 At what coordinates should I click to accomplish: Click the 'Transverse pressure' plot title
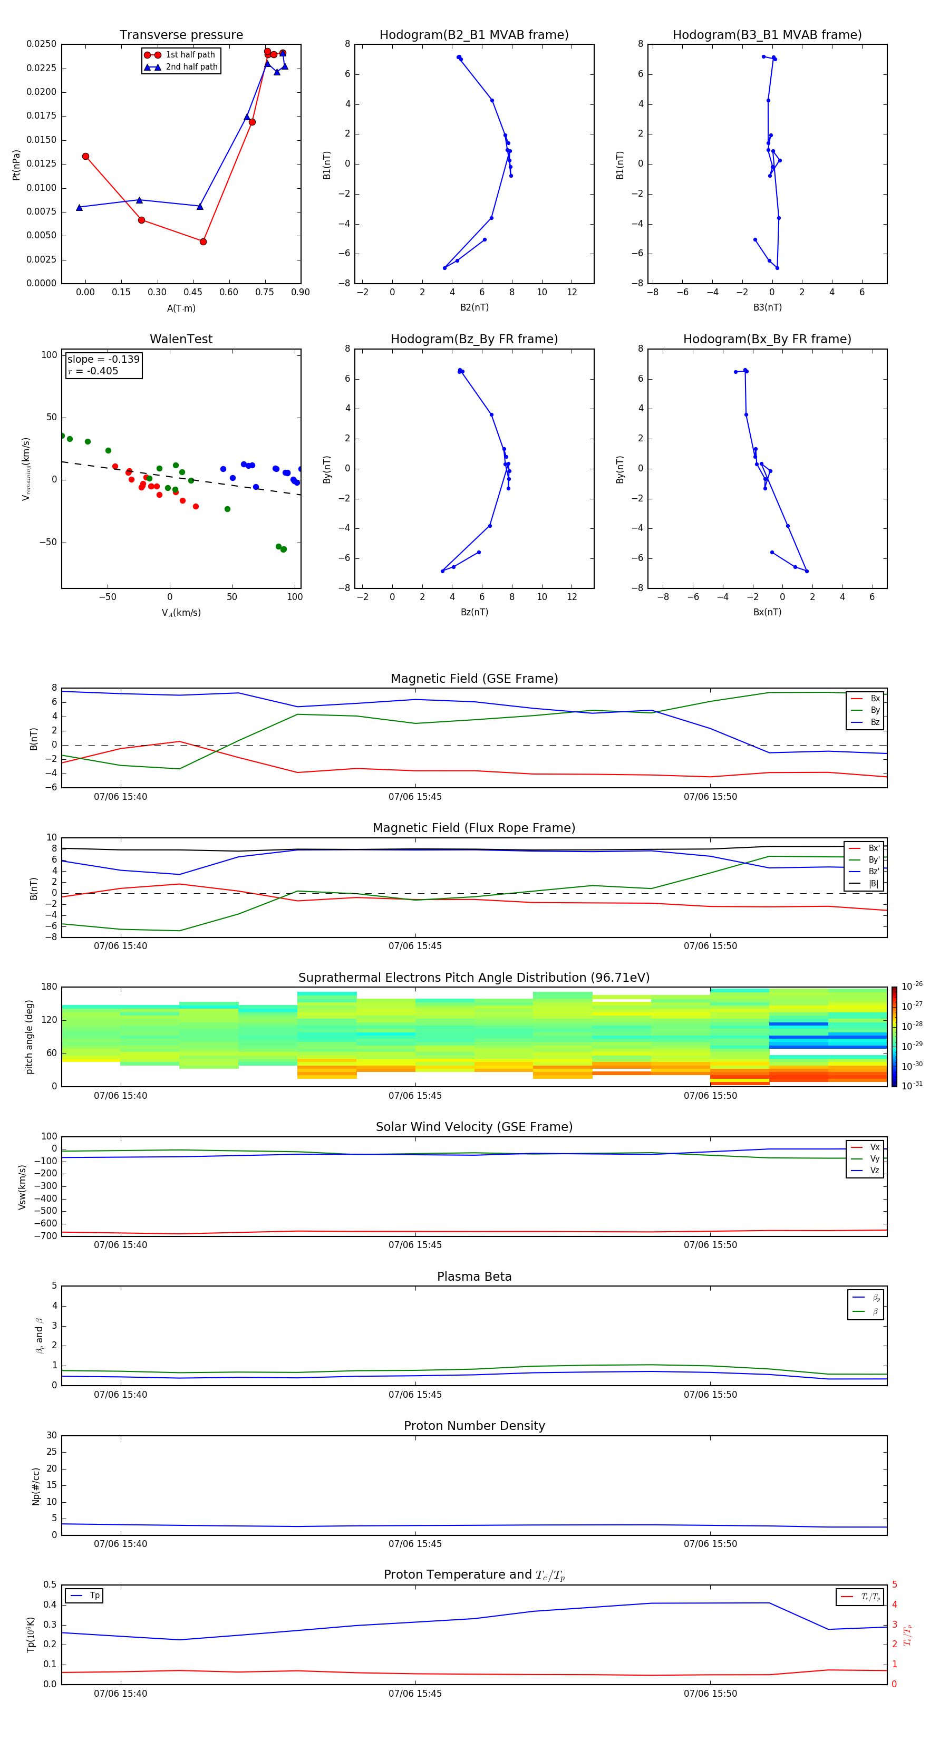click(181, 35)
